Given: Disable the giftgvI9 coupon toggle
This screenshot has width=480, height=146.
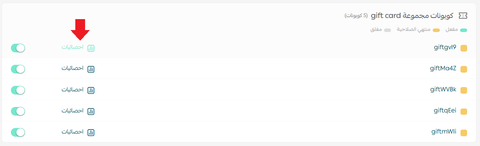Looking at the screenshot, I should click(18, 48).
